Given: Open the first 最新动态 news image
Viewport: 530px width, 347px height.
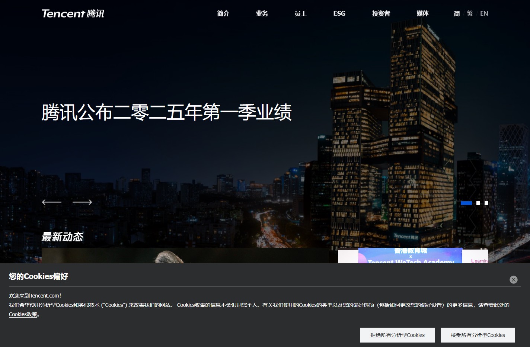Looking at the screenshot, I should point(185,256).
